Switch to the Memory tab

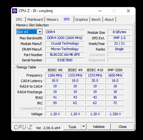[52, 20]
